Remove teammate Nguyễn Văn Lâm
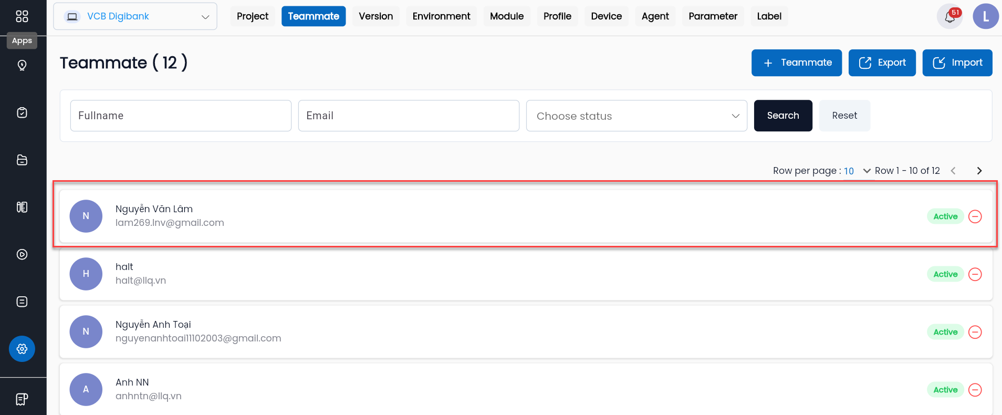Screen dimensions: 1002x415 coord(975,216)
